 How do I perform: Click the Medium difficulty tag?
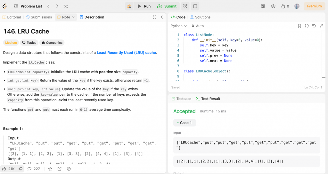pyautogui.click(x=11, y=43)
